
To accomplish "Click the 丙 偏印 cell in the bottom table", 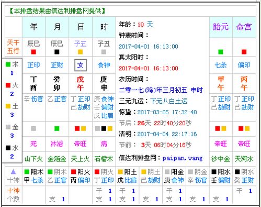I will pyautogui.click(x=81, y=180).
